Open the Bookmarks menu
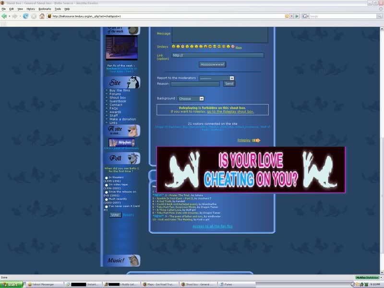Screen dimensions: 384x288 click(x=45, y=9)
